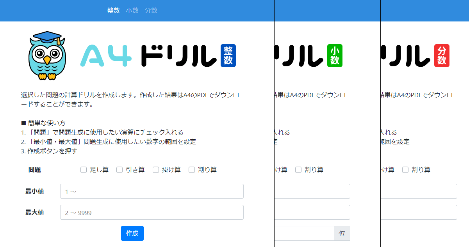Go to the 分数 tab in navbar

[x=151, y=11]
